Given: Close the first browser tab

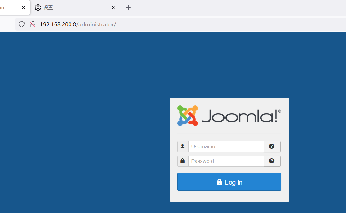Looking at the screenshot, I should (x=23, y=8).
